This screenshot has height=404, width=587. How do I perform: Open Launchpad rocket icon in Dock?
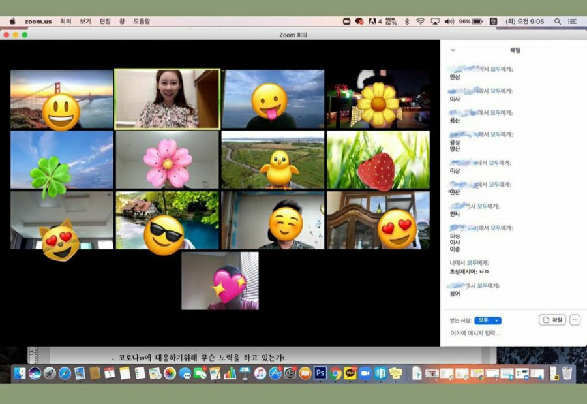pos(50,373)
